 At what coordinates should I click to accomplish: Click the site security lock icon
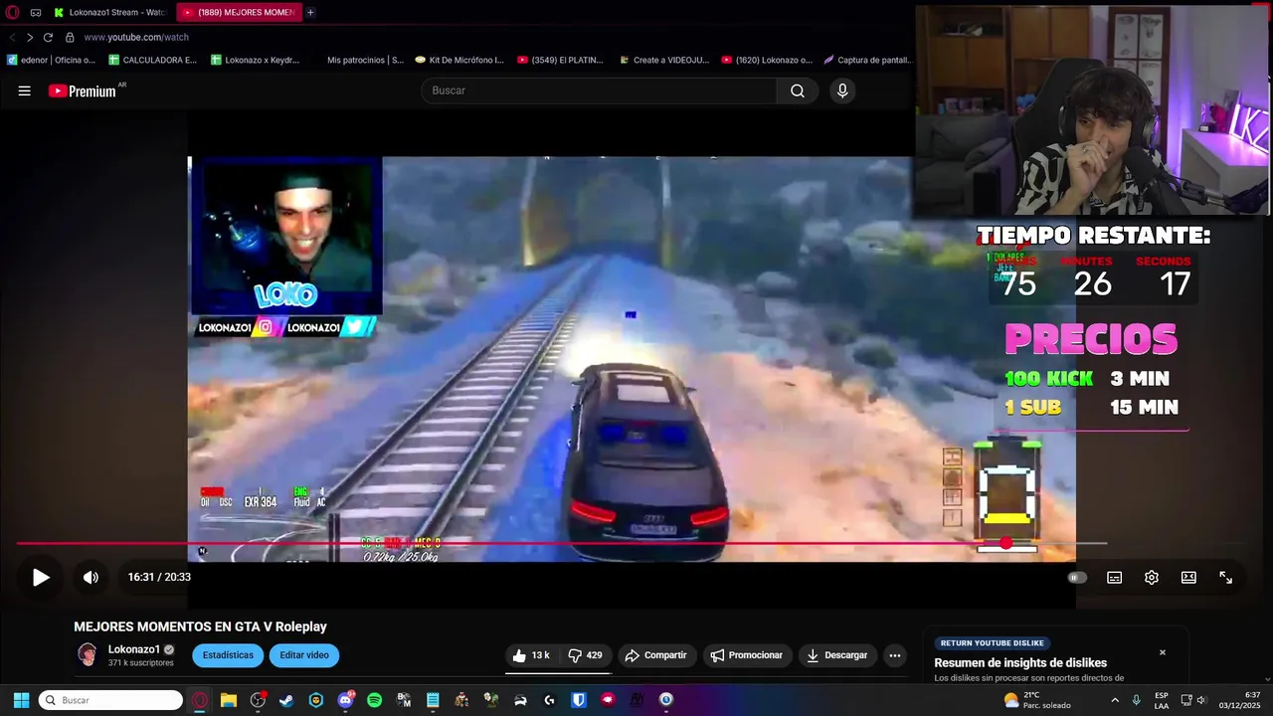(x=70, y=37)
